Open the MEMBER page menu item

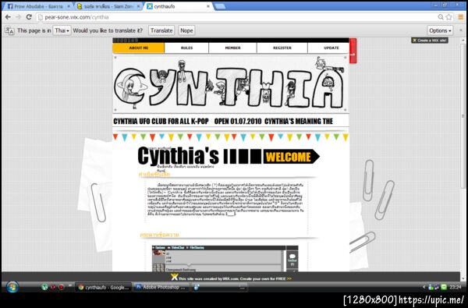(232, 48)
